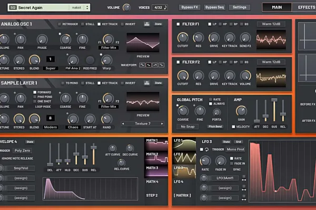Open the Modern unison mode dropdown

51,127
